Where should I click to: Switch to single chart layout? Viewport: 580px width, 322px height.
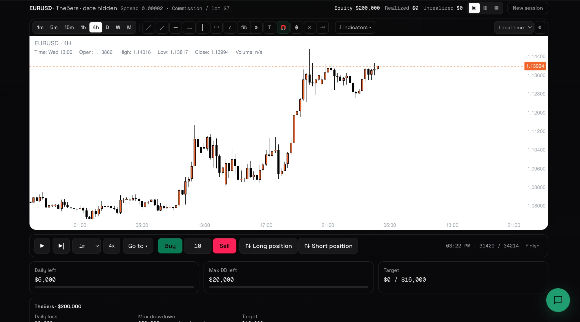click(474, 8)
